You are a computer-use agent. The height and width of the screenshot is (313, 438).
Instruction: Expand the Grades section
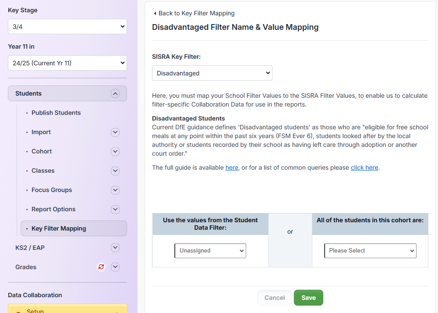115,267
